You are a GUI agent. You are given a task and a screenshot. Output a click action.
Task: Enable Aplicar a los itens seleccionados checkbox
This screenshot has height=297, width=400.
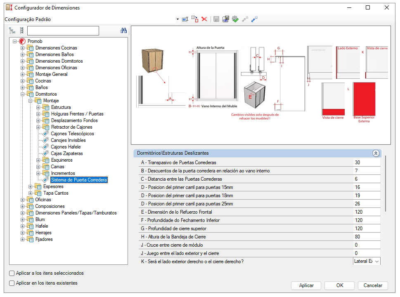(x=12, y=273)
